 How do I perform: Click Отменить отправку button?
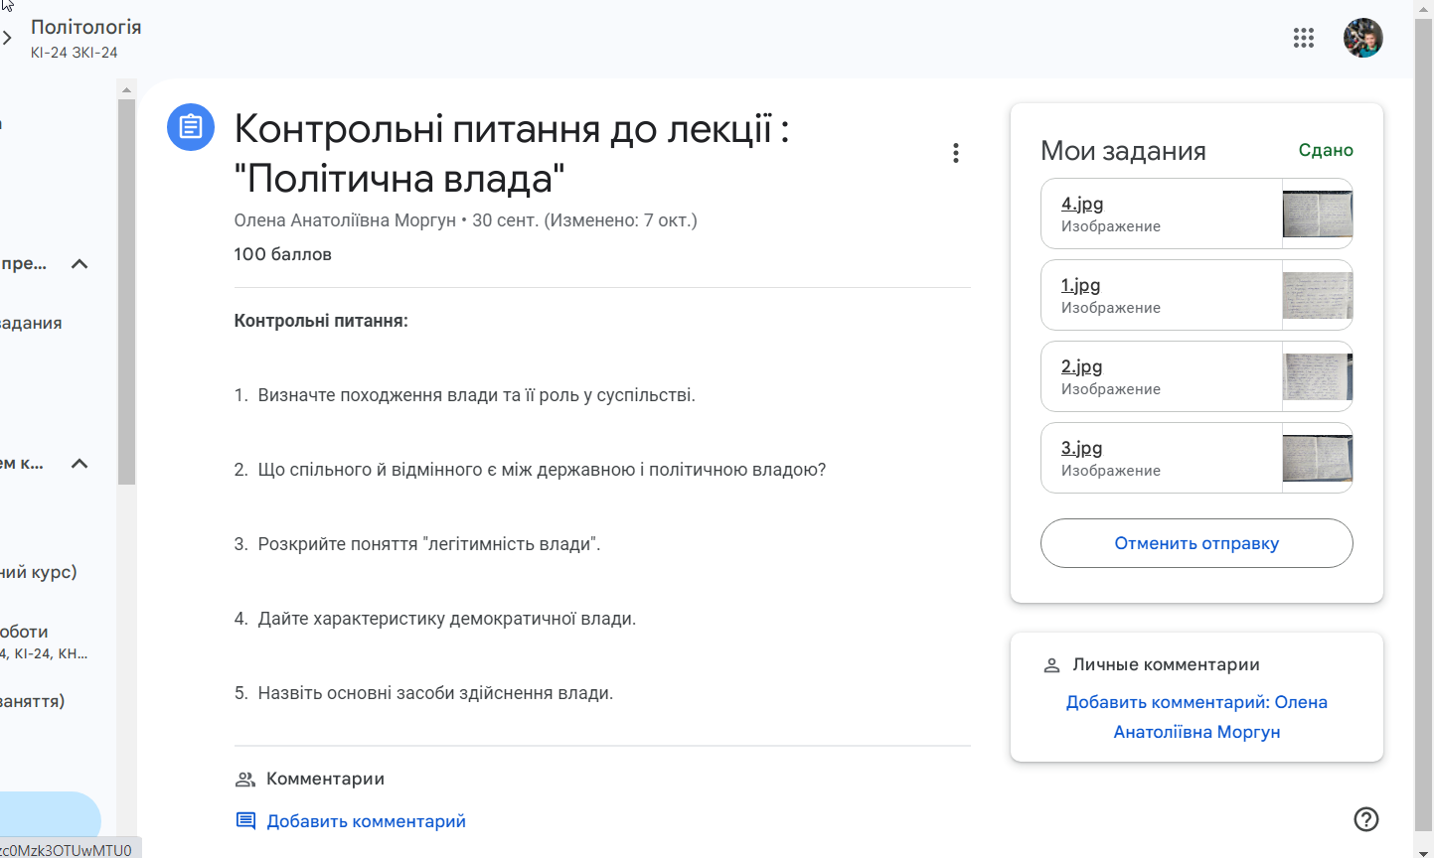point(1195,543)
